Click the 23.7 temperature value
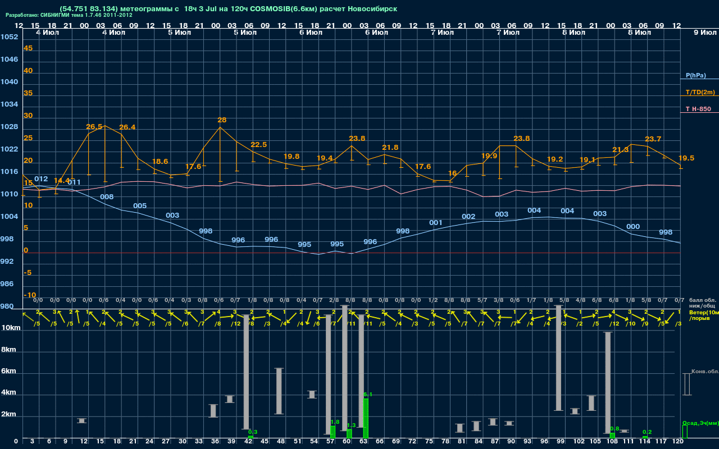This screenshot has width=719, height=449. coord(653,139)
